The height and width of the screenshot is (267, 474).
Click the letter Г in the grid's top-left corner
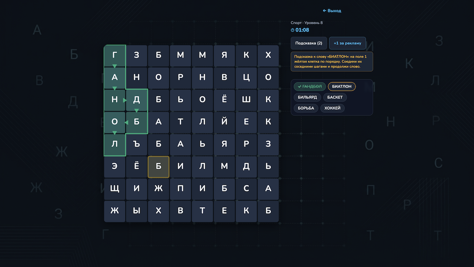pos(115,56)
